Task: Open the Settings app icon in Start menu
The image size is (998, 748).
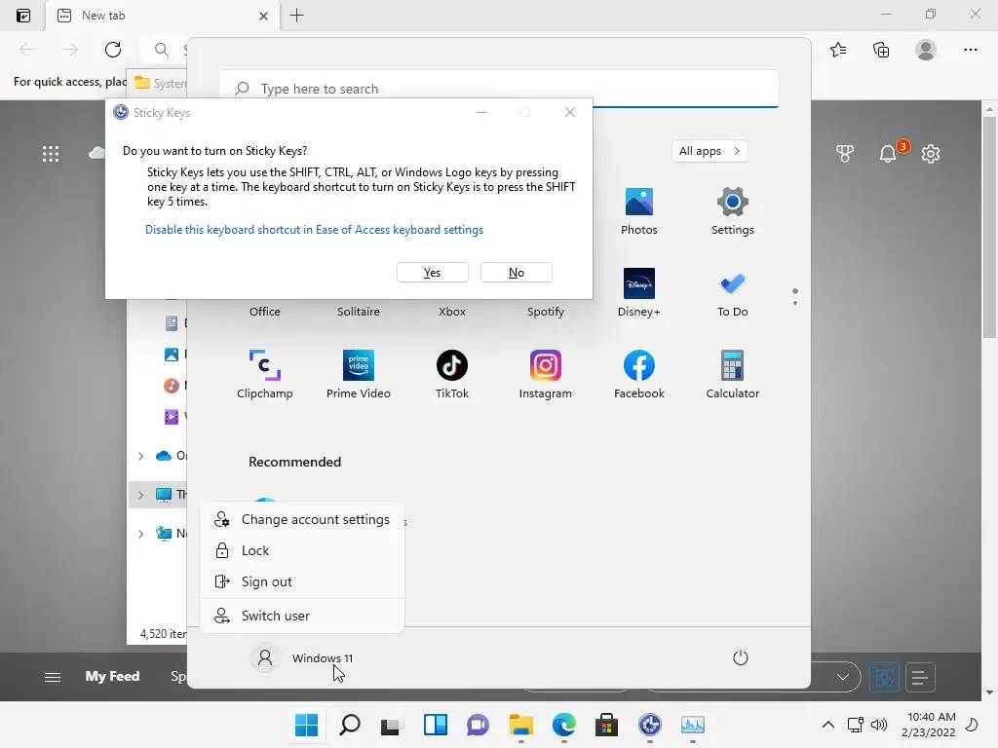Action: [732, 211]
